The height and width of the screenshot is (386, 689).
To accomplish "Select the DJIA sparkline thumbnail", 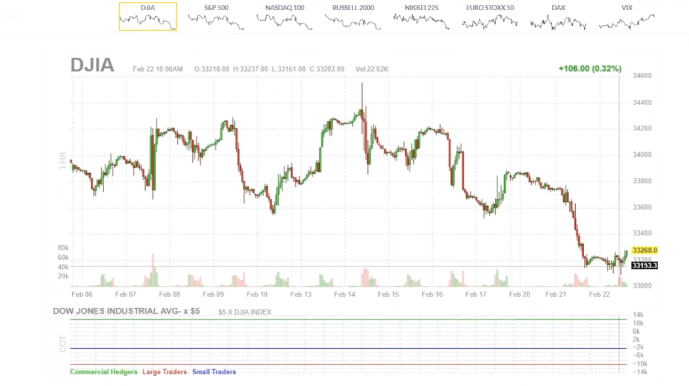I will click(148, 16).
